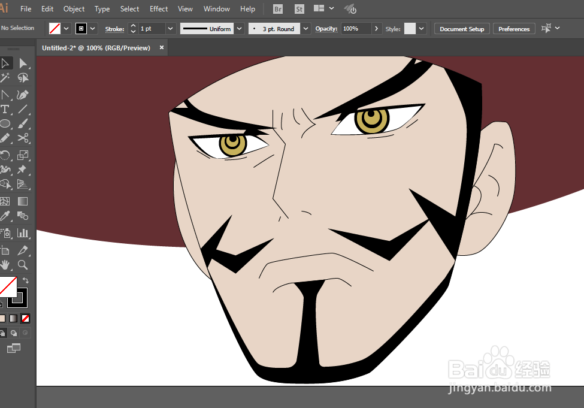Click the Align to selection icon in control bar

[x=546, y=28]
